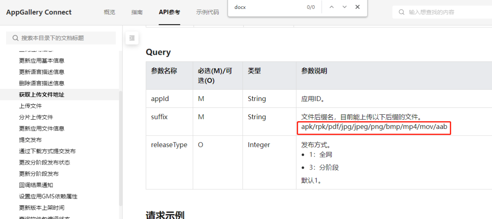Image resolution: width=492 pixels, height=219 pixels.
Task: Select the API参考 tab
Action: (170, 12)
